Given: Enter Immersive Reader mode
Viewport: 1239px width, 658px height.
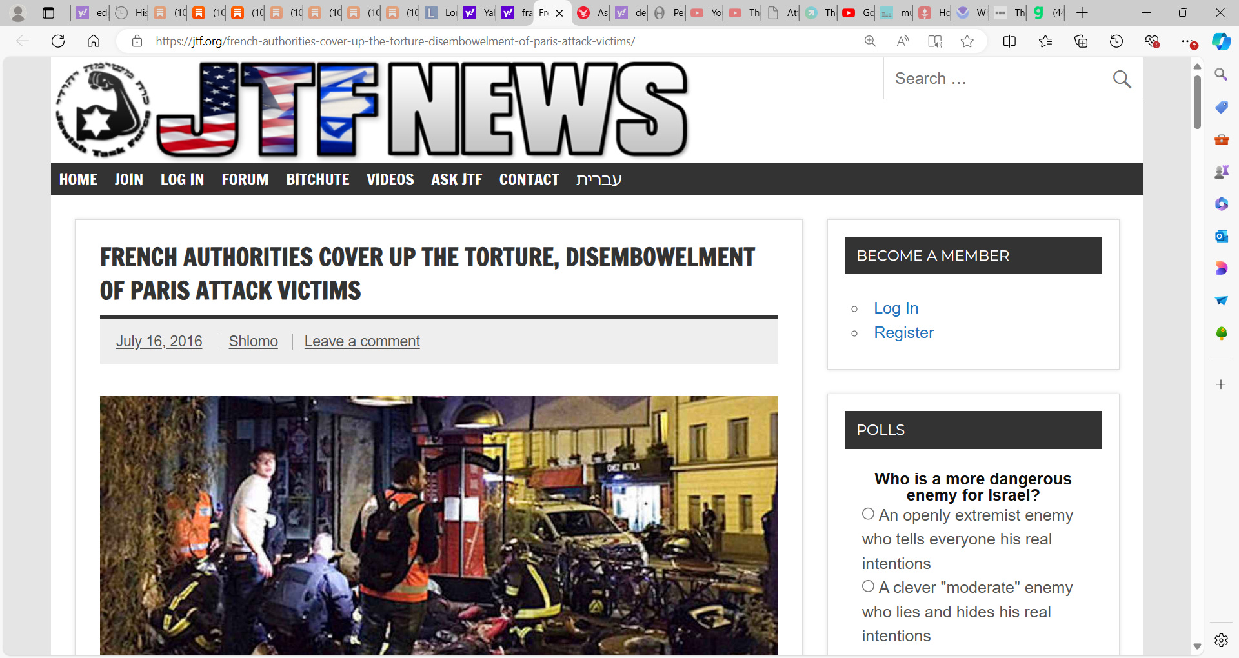Looking at the screenshot, I should click(935, 41).
